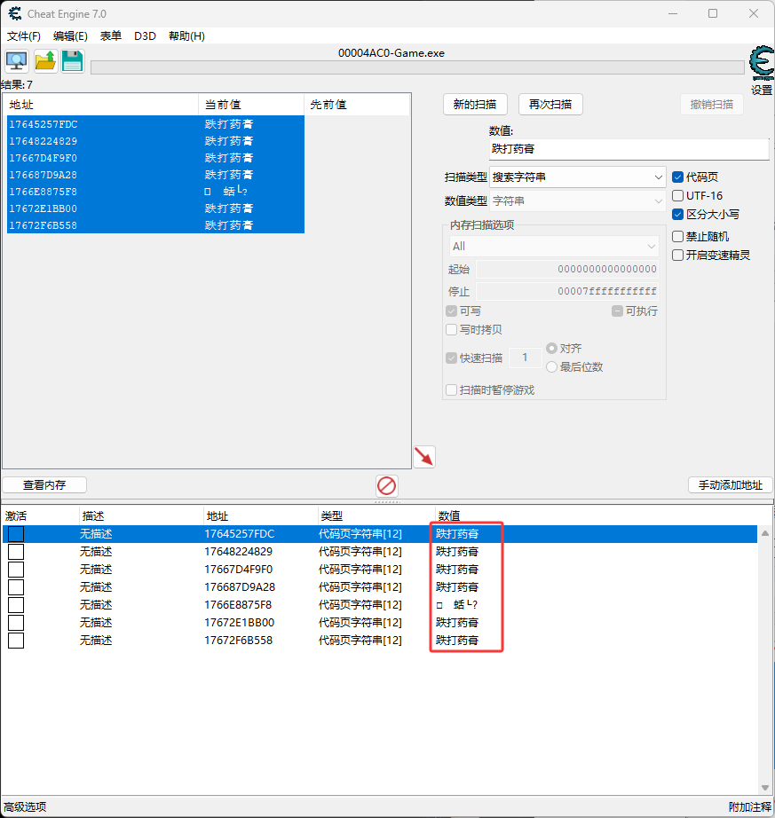Select the 对齐 radio button
The height and width of the screenshot is (818, 775).
coord(551,348)
